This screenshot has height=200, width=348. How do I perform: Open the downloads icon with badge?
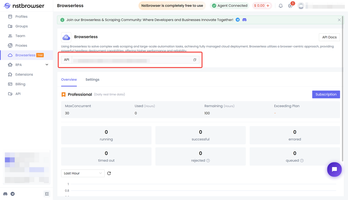[x=290, y=6]
